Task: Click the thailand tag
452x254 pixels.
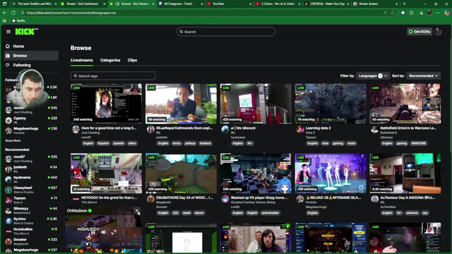Action: (x=205, y=143)
